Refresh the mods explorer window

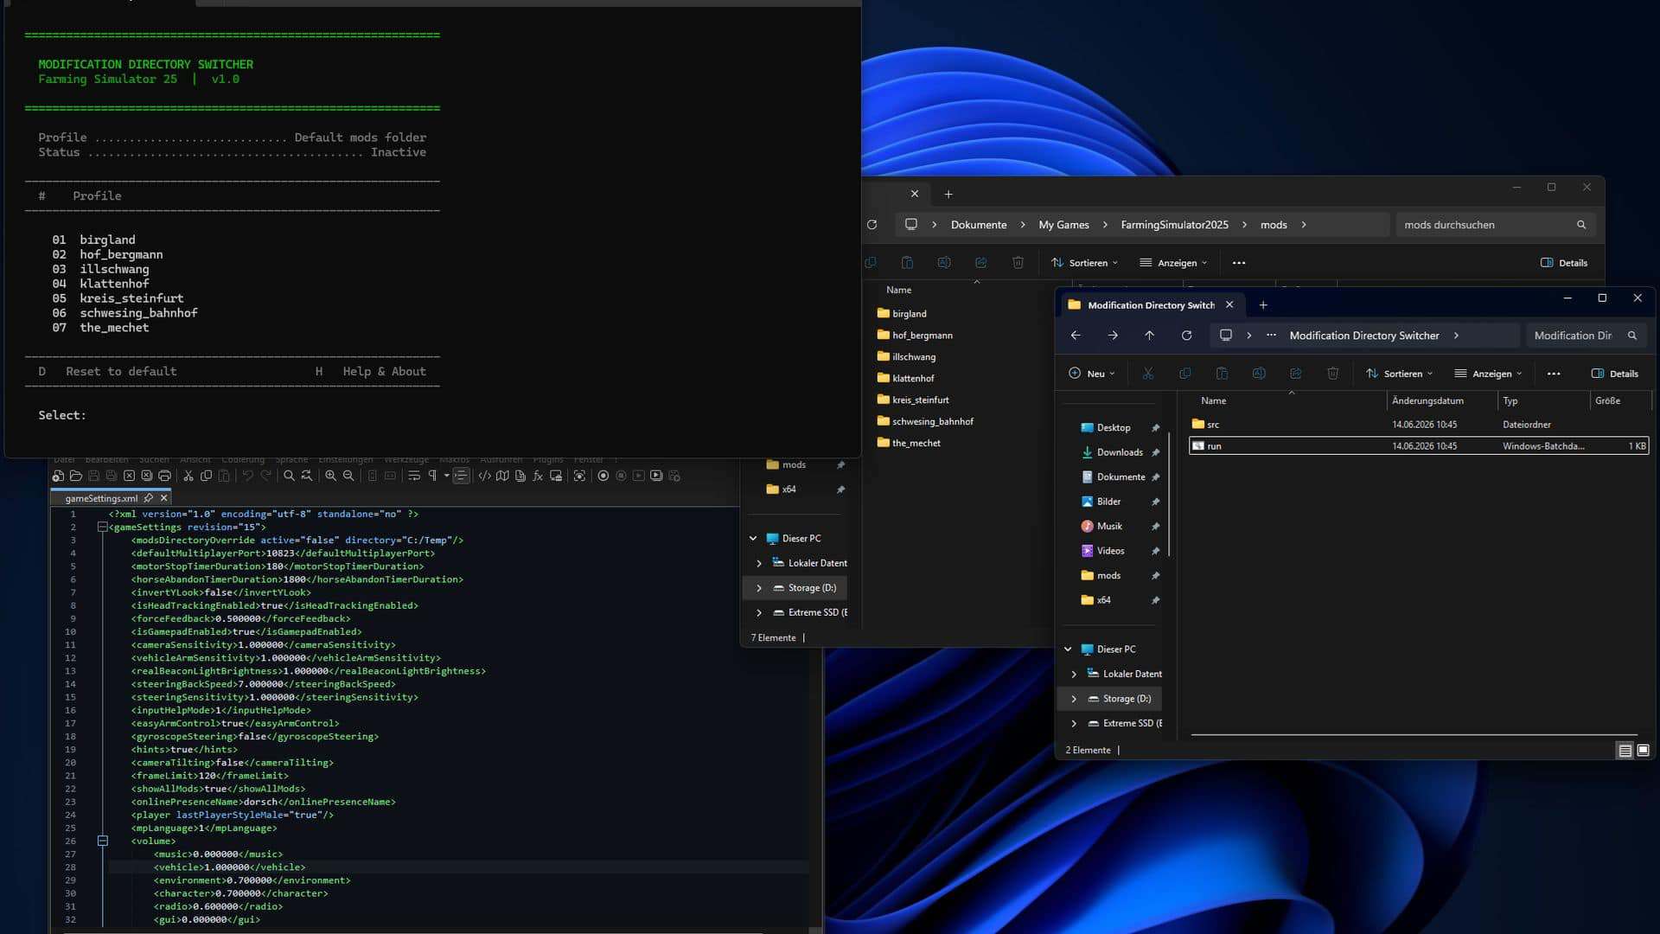871,225
